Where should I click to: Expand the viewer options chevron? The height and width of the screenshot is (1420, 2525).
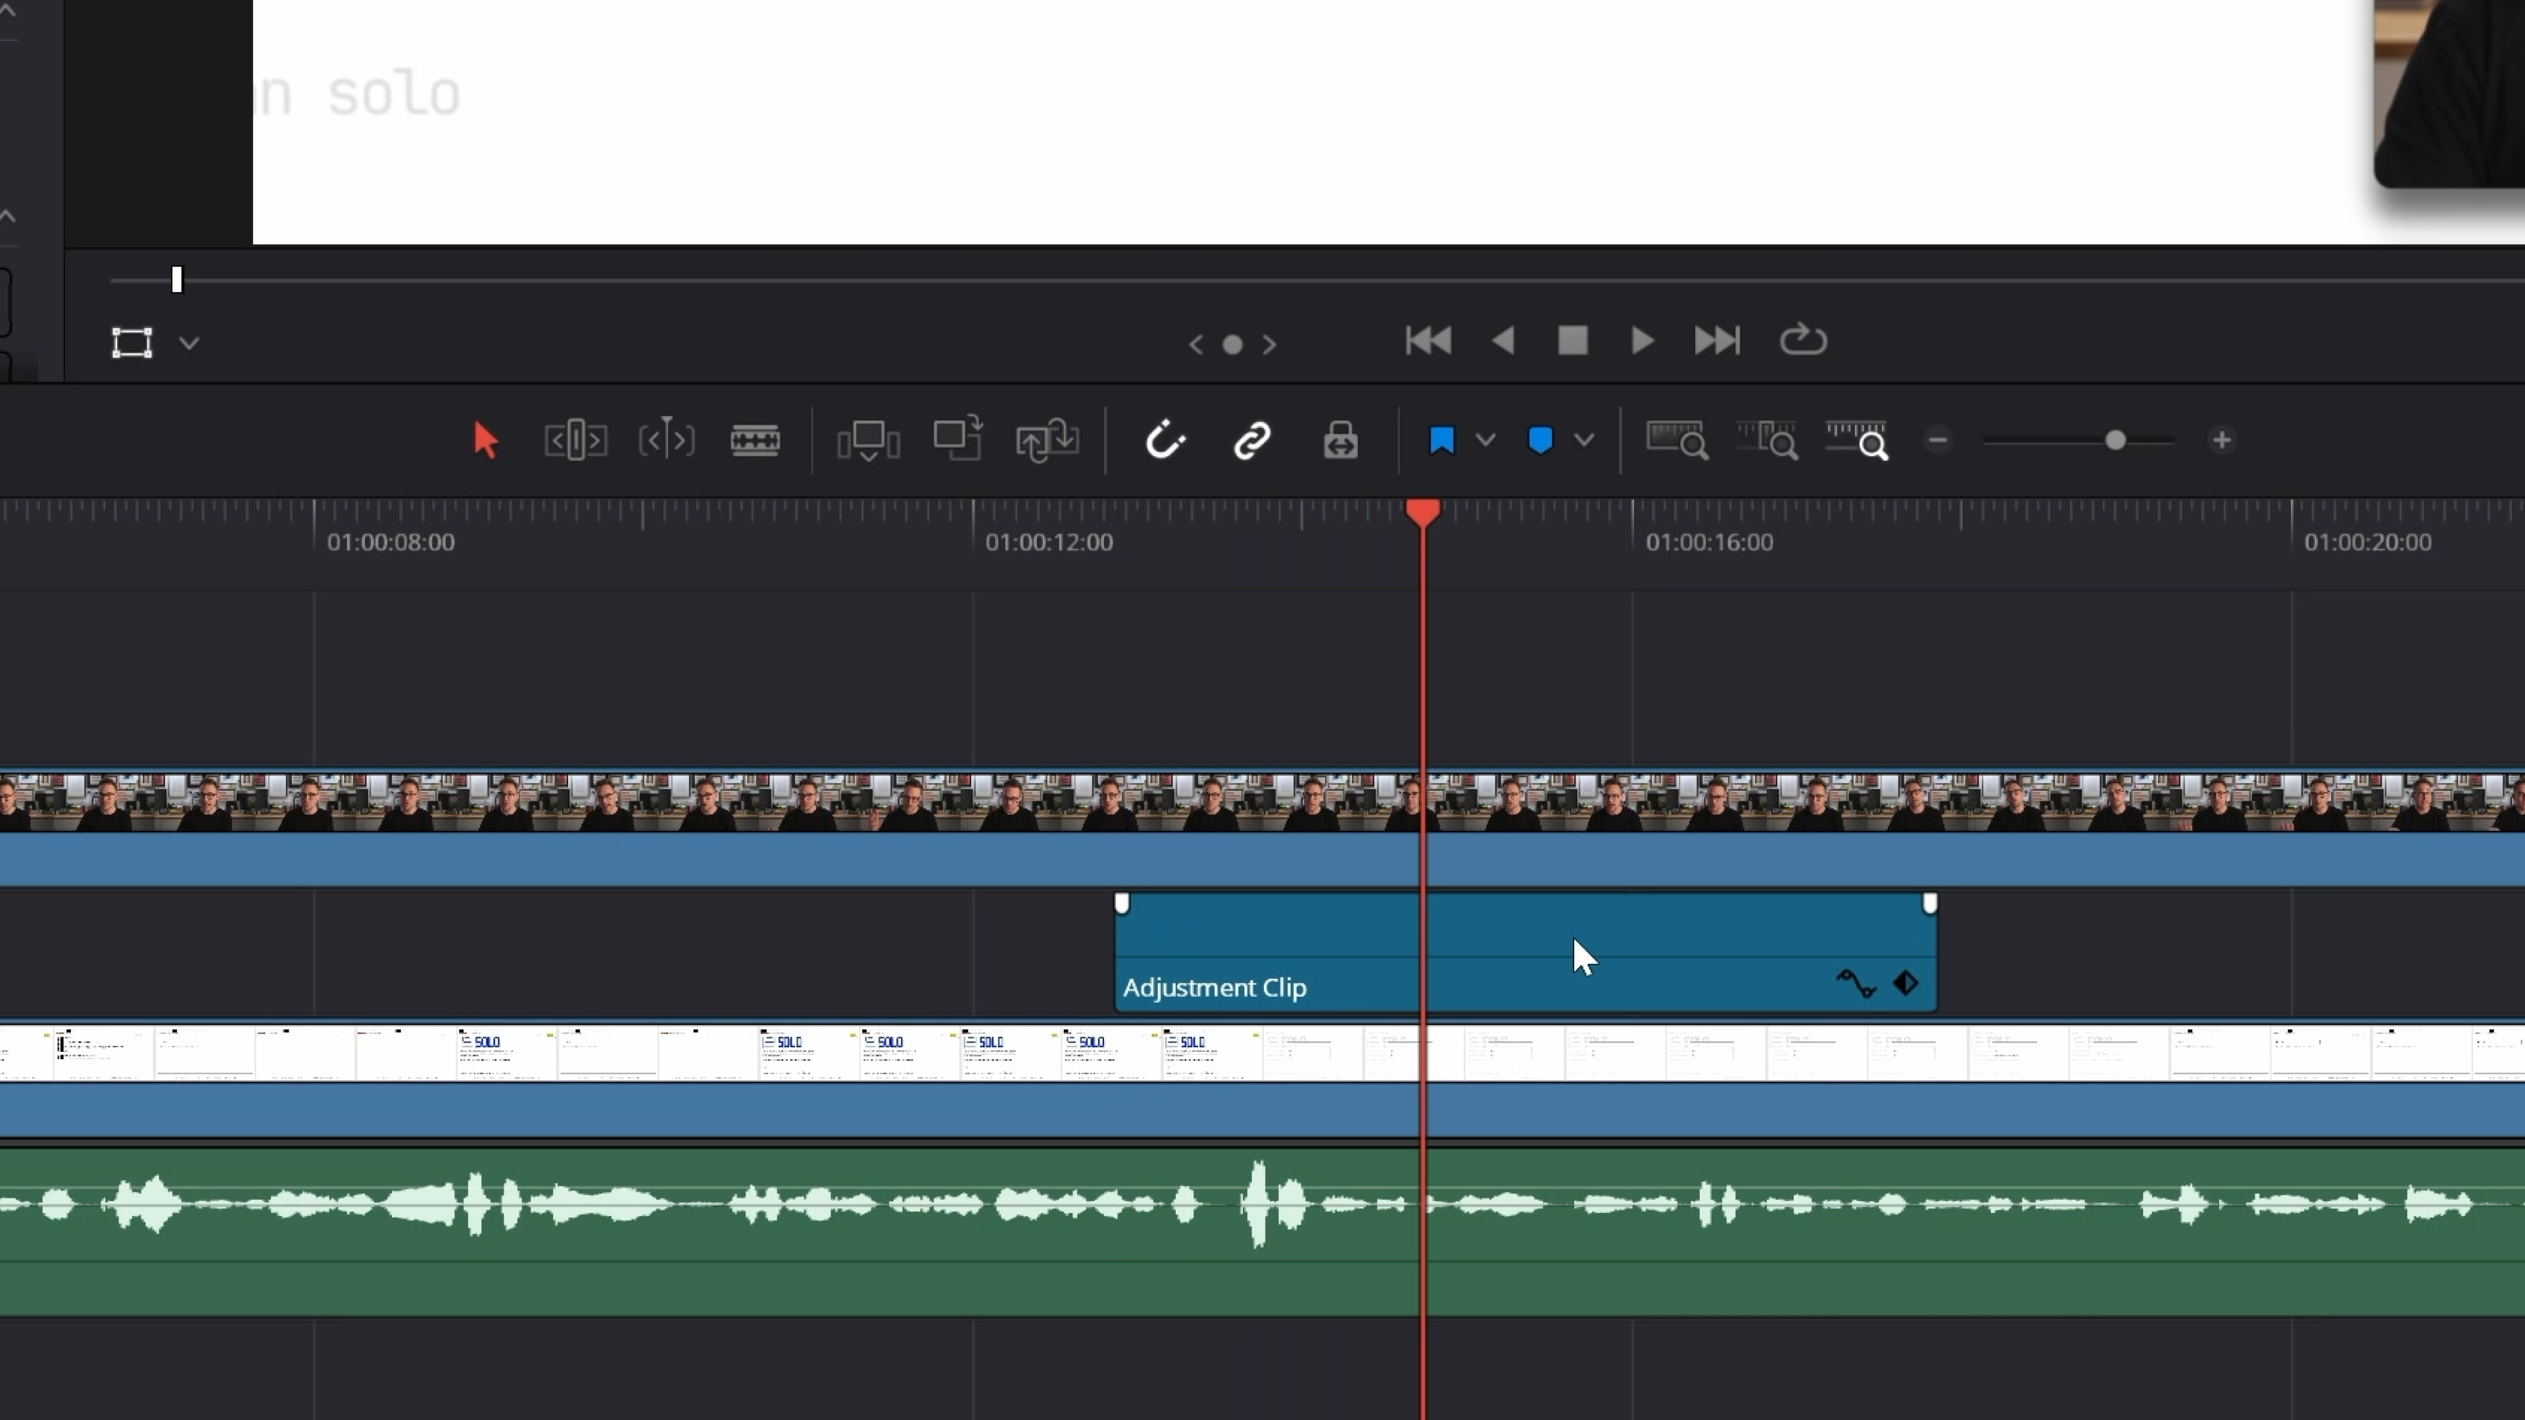tap(189, 344)
